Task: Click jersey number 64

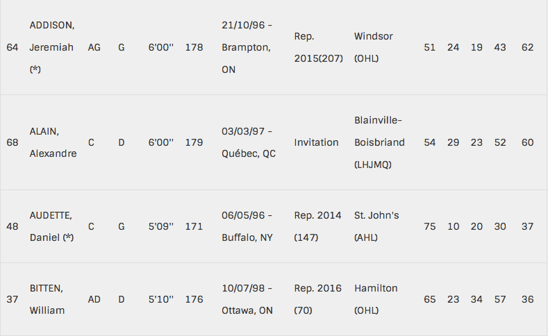Action: (13, 47)
